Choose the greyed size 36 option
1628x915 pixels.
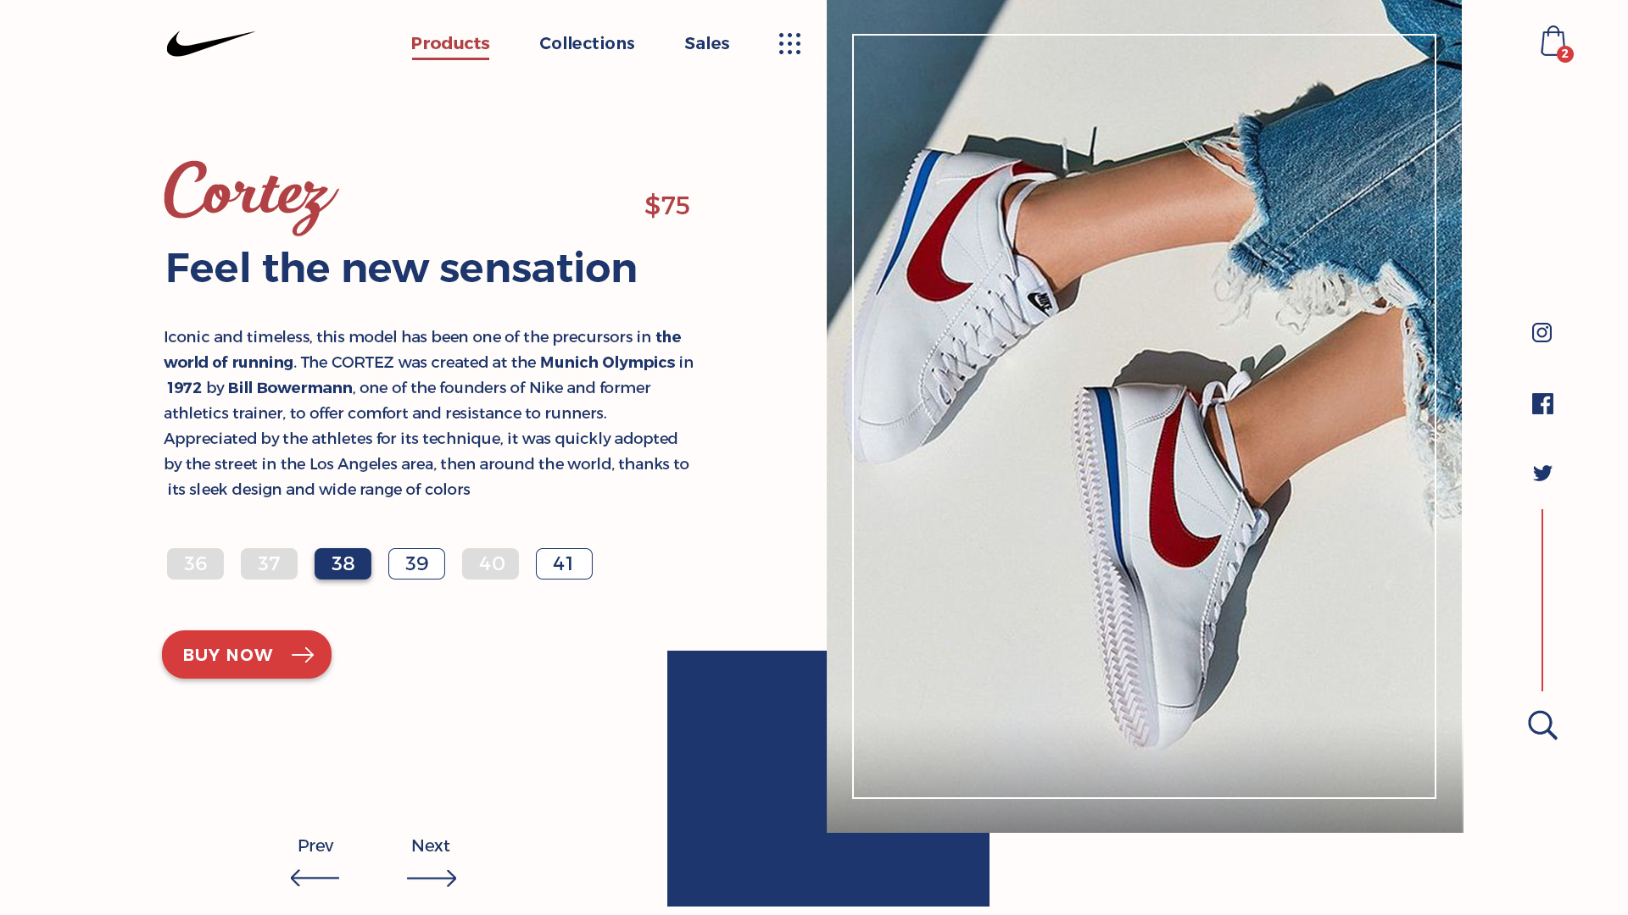click(x=195, y=563)
